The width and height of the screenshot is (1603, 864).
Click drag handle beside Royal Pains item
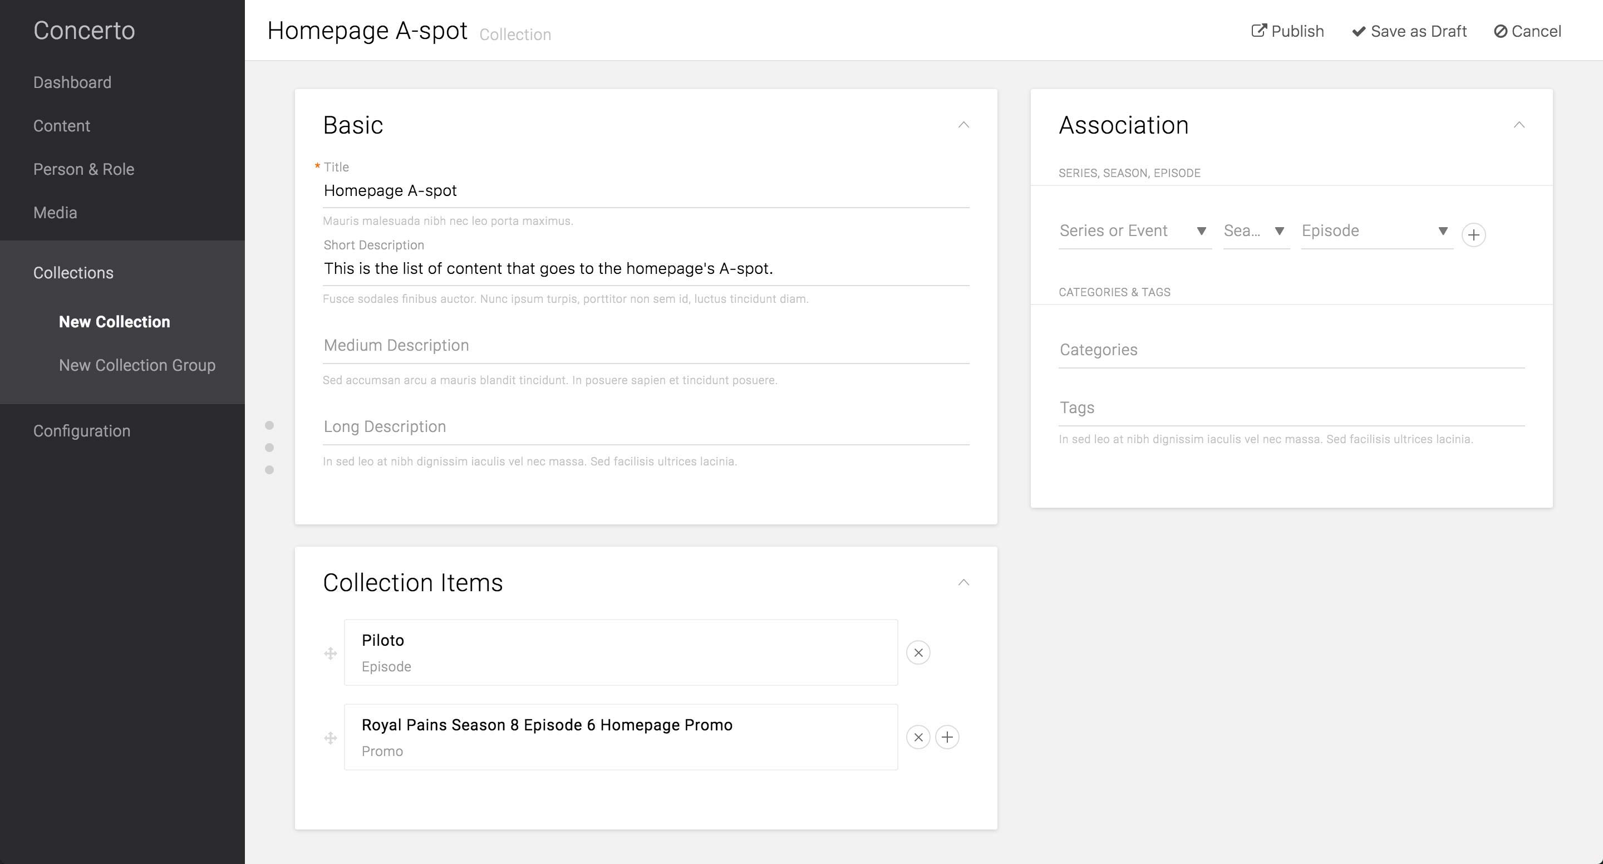pos(331,738)
